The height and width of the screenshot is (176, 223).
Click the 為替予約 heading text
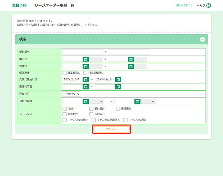point(19,6)
